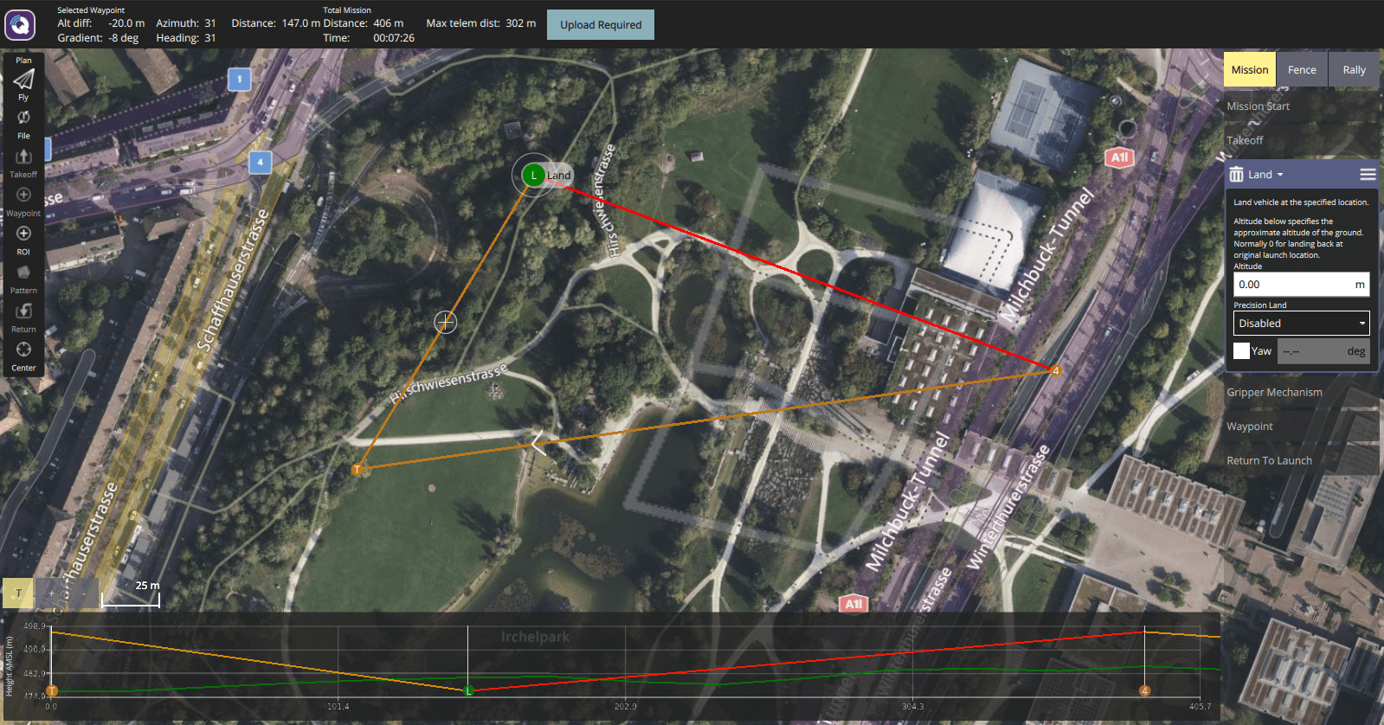Image resolution: width=1384 pixels, height=725 pixels.
Task: Open the Land item hamburger menu
Action: click(1368, 175)
